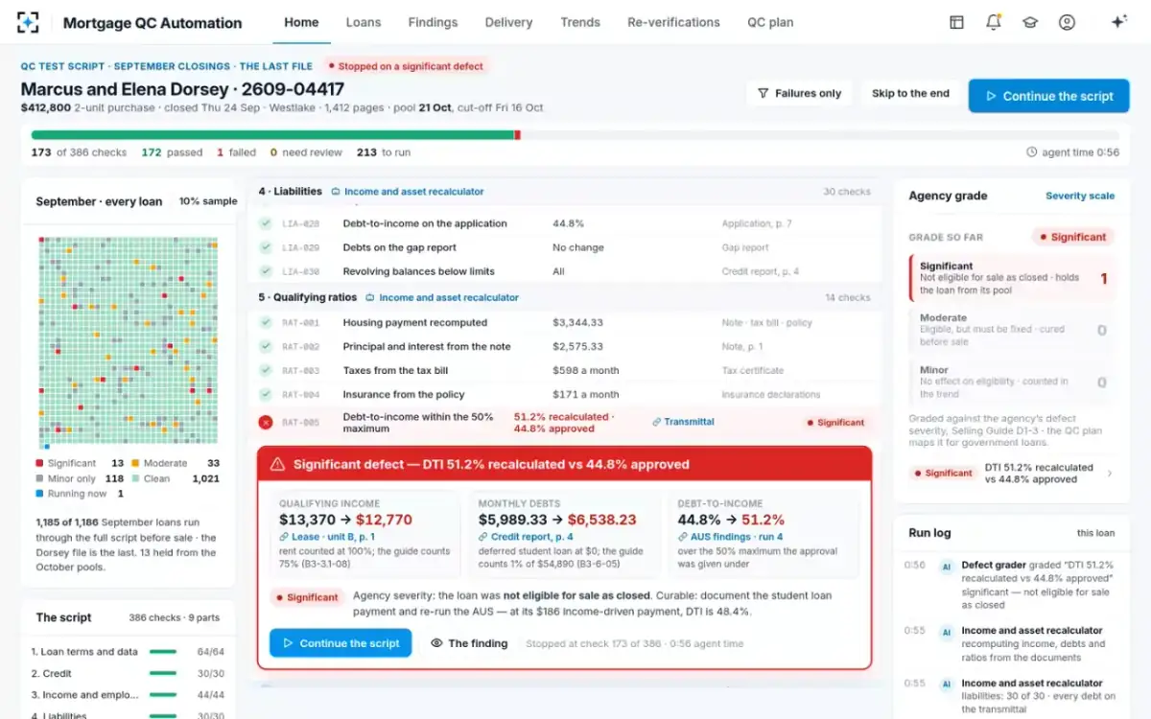Click the this loan run log filter

tap(1095, 533)
